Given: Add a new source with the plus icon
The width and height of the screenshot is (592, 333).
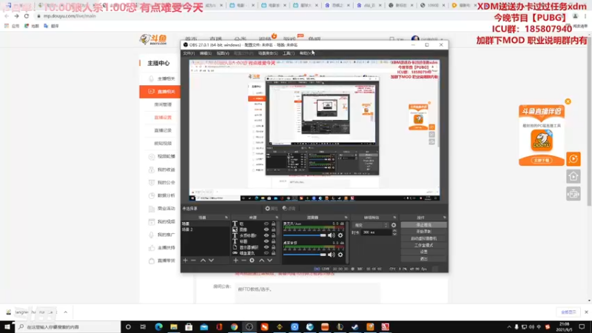Looking at the screenshot, I should click(235, 260).
